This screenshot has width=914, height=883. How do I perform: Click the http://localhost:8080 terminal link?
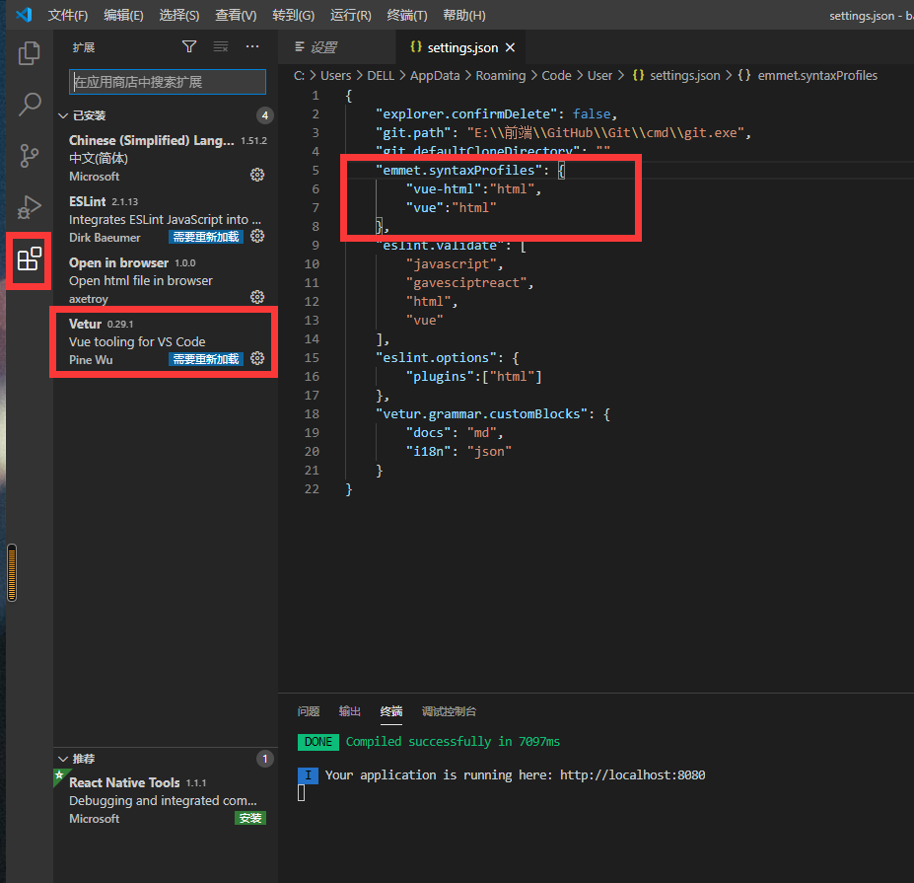click(x=632, y=775)
